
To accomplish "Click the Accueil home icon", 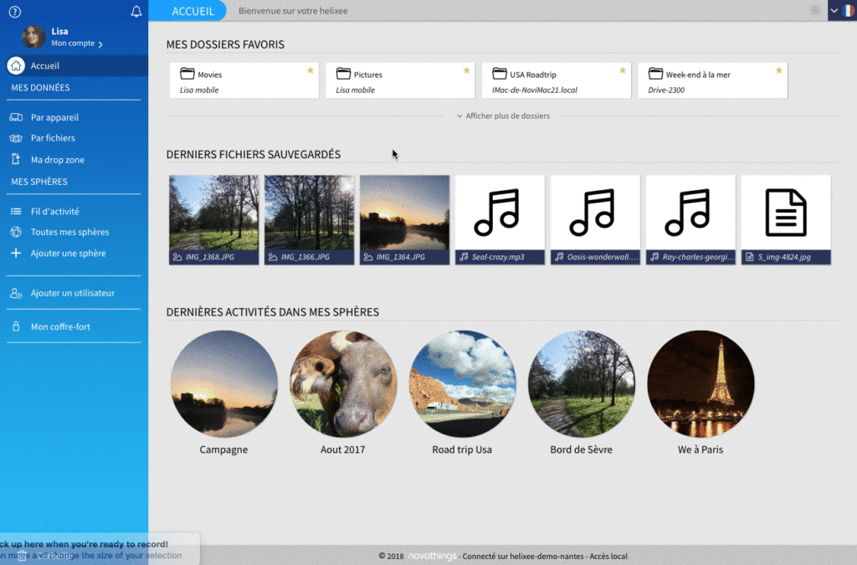I will tap(15, 66).
